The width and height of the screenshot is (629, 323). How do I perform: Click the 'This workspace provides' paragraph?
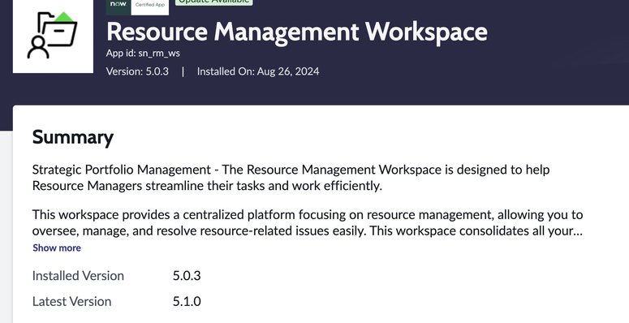(308, 222)
